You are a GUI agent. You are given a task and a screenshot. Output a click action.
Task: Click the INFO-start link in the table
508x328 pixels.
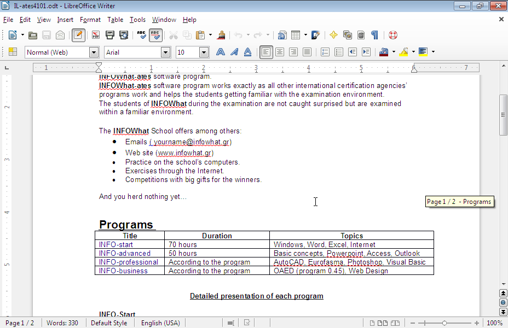pos(116,244)
